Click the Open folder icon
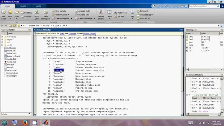Viewport: 224px width, 126px height. coord(17,12)
